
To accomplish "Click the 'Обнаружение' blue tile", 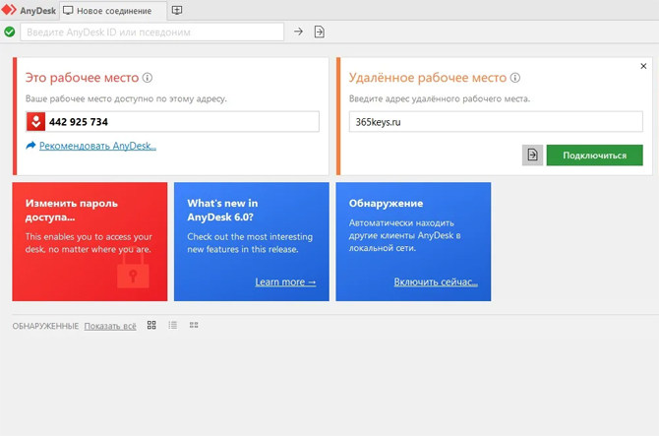I will [413, 241].
